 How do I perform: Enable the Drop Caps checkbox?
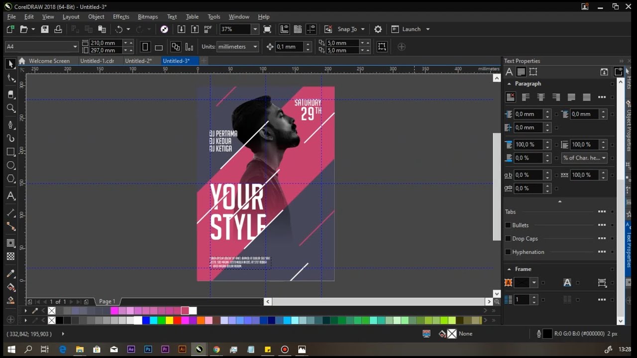pos(508,239)
